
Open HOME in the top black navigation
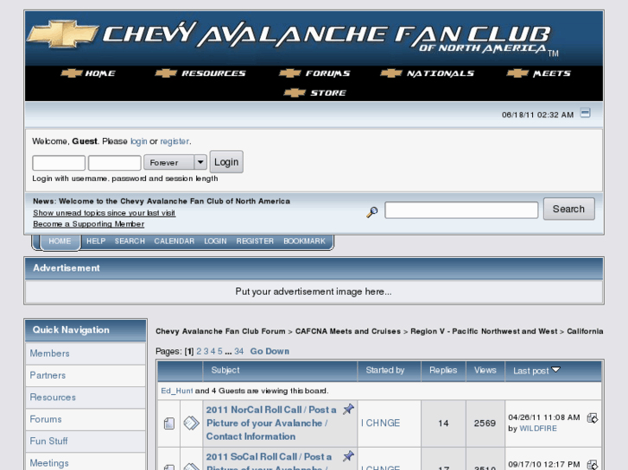coord(100,73)
